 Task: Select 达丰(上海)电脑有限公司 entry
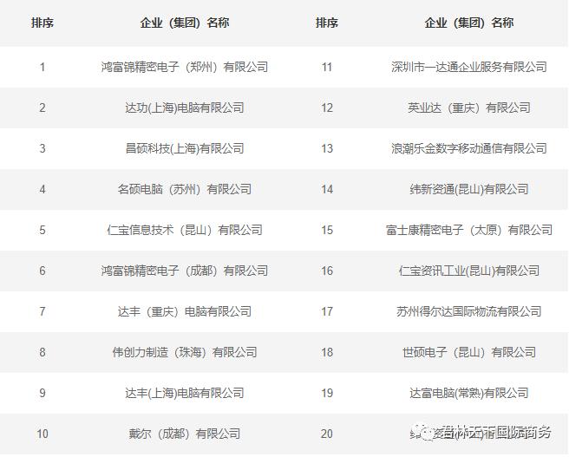click(x=185, y=393)
